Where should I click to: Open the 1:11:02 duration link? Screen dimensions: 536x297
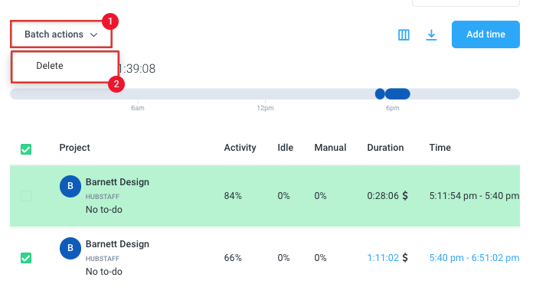[x=383, y=258]
